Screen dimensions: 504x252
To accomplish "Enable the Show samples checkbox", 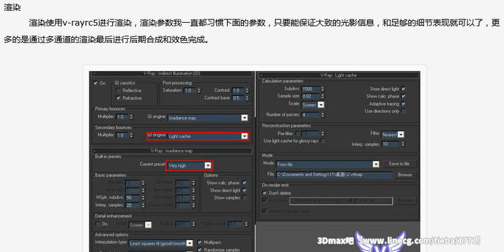I will [x=245, y=198].
